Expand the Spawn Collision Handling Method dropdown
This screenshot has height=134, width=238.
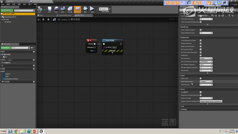[x=211, y=101]
